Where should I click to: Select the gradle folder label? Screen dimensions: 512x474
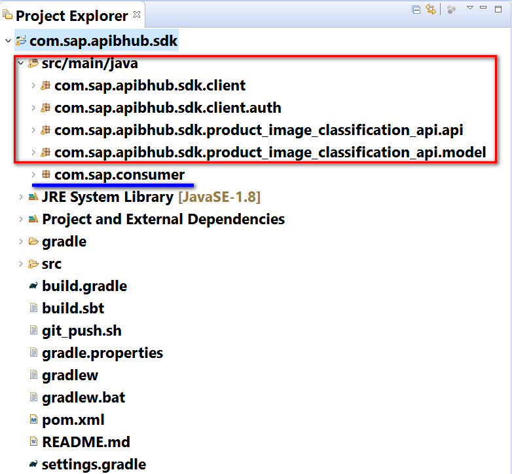coord(64,242)
